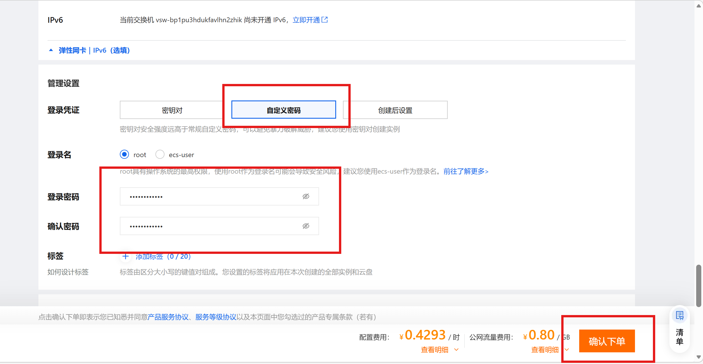Screen dimensions: 703x364
Task: Open the 立即开通 IPv6 link
Action: coord(306,20)
